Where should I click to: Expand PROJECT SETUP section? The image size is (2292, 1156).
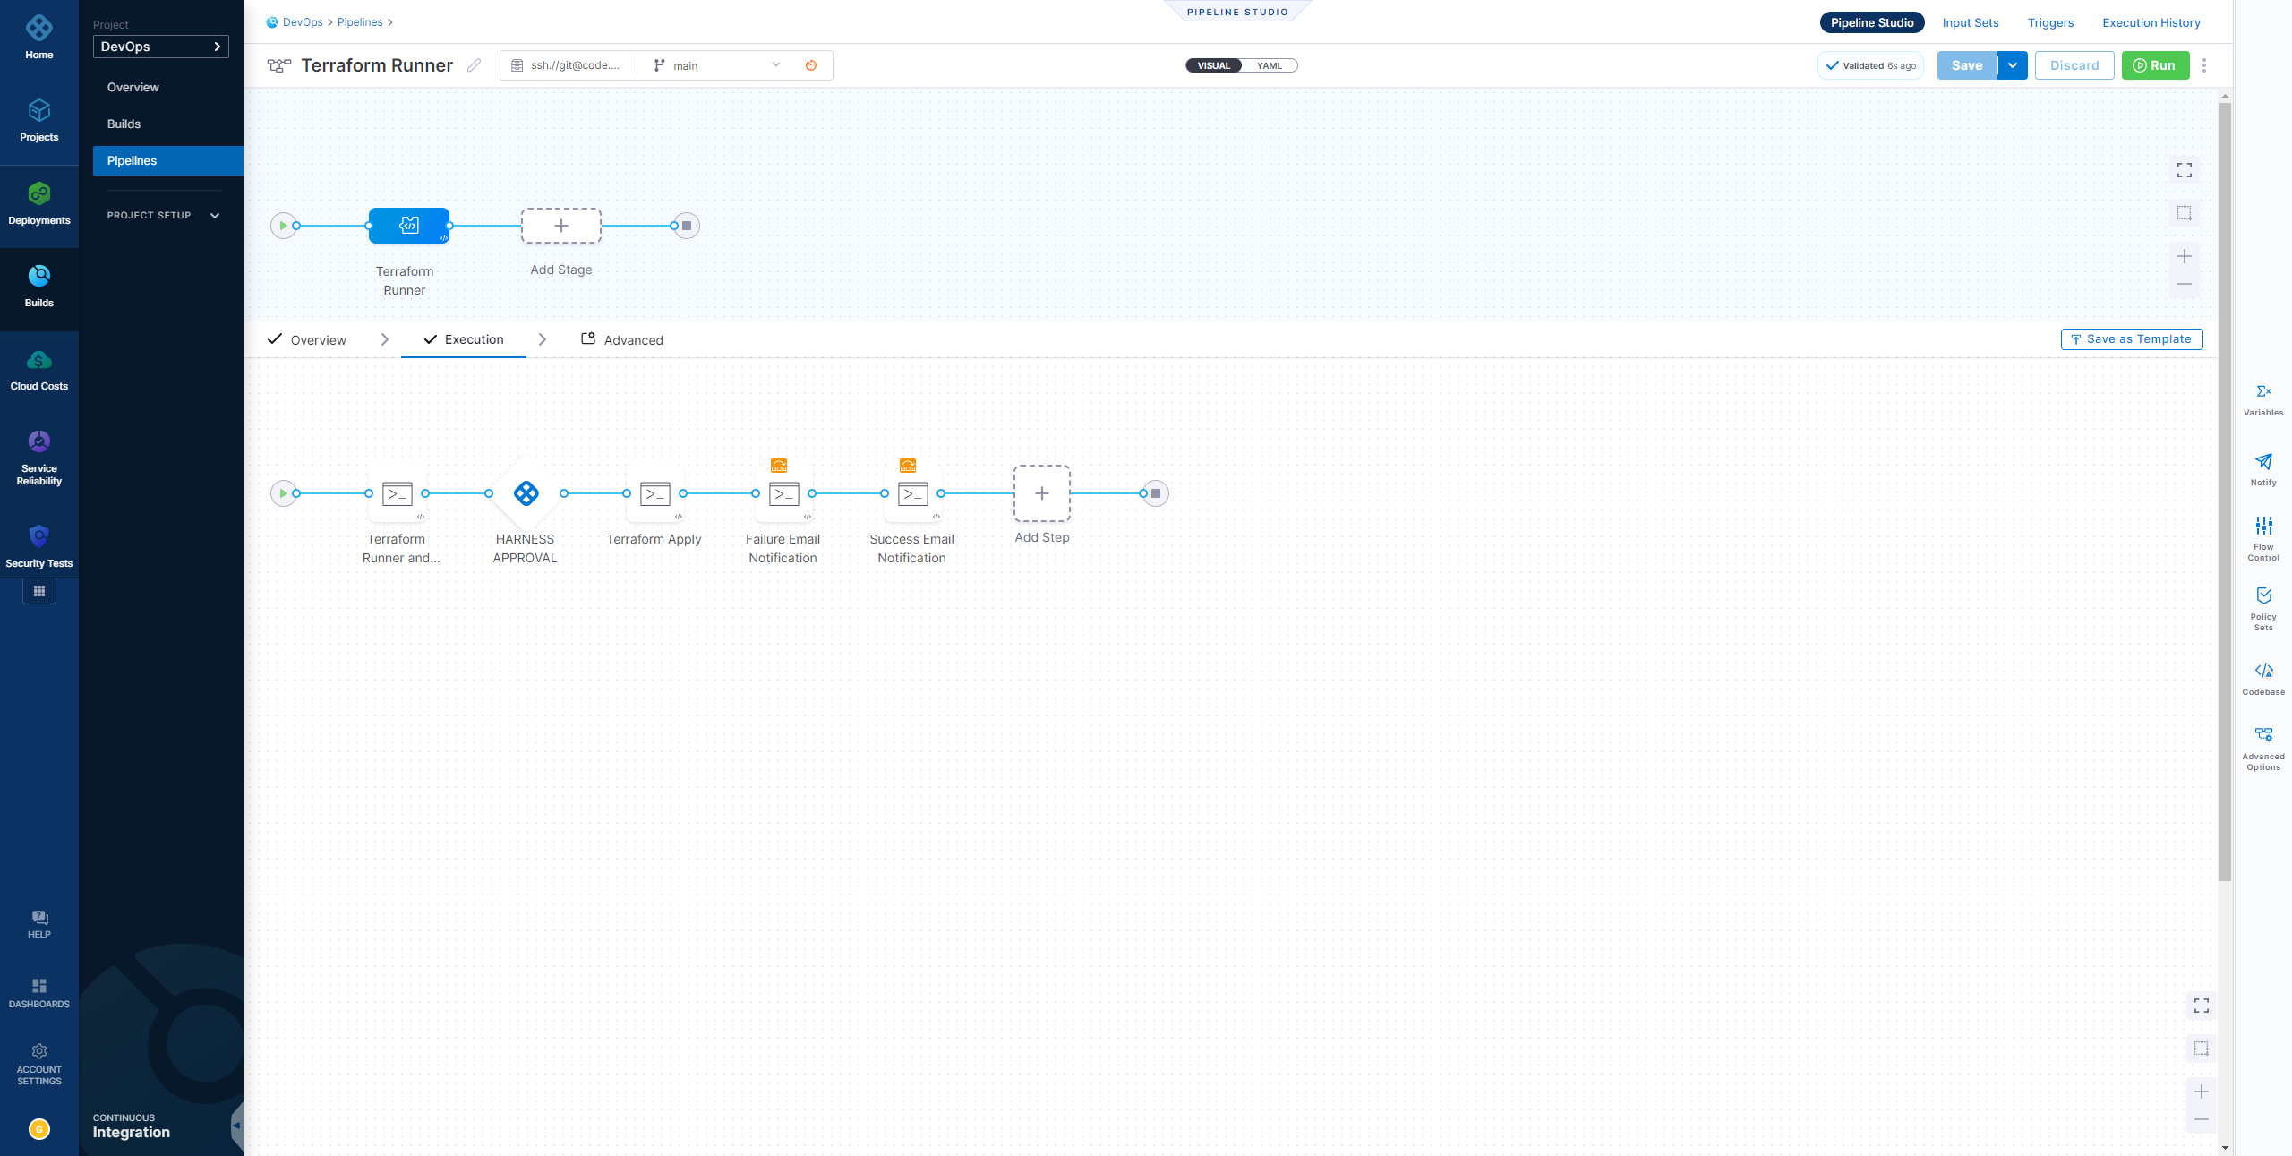point(163,215)
